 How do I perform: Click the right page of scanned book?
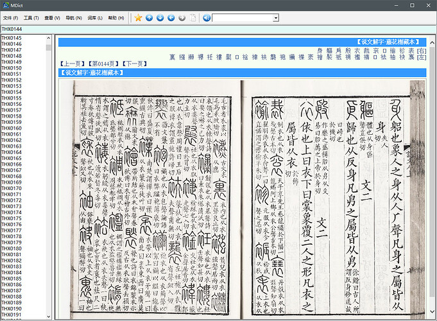tap(333, 200)
